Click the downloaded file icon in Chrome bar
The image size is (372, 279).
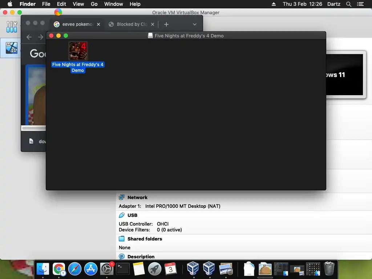(x=31, y=141)
